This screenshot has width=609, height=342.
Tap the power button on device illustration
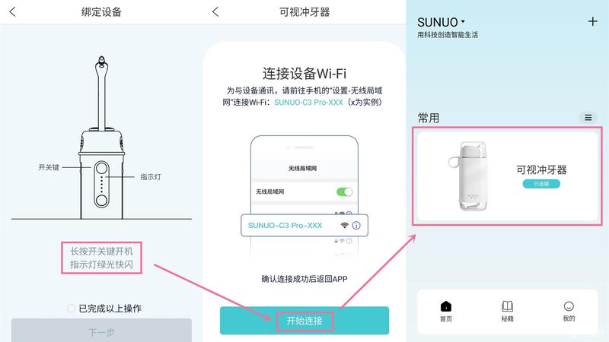pos(102,168)
